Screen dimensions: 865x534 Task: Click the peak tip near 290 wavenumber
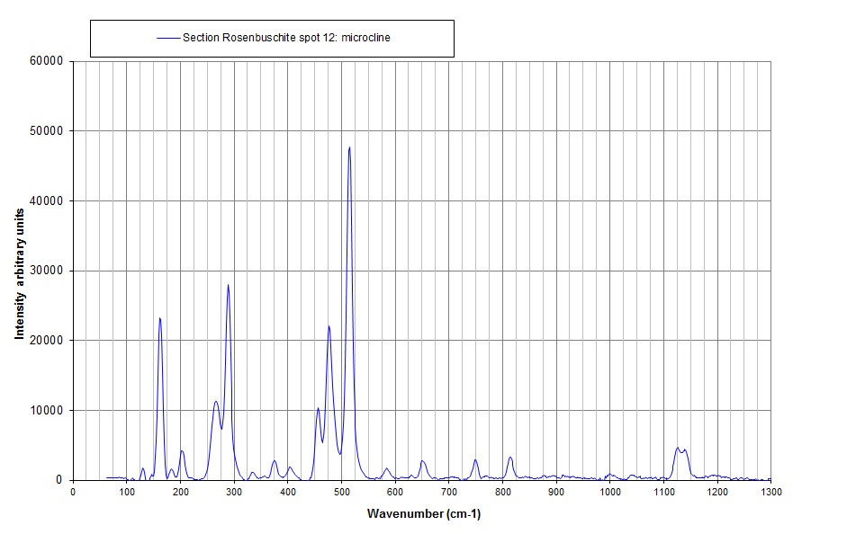[x=229, y=285]
